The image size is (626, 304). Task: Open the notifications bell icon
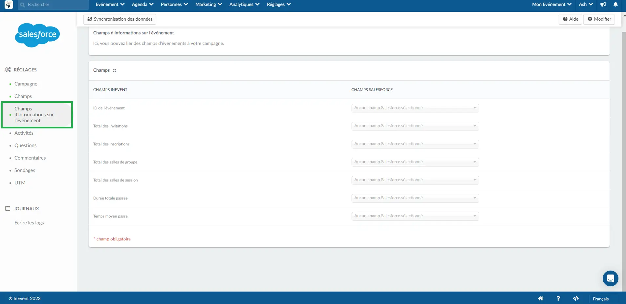[x=615, y=4]
